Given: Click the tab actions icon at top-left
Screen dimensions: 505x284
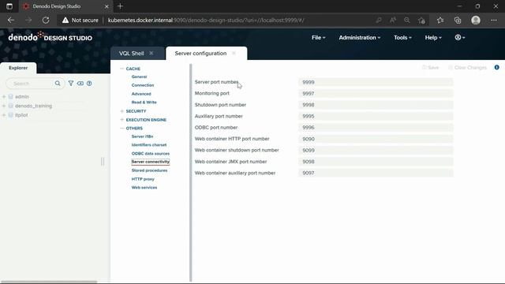Looking at the screenshot, I should 9,6.
